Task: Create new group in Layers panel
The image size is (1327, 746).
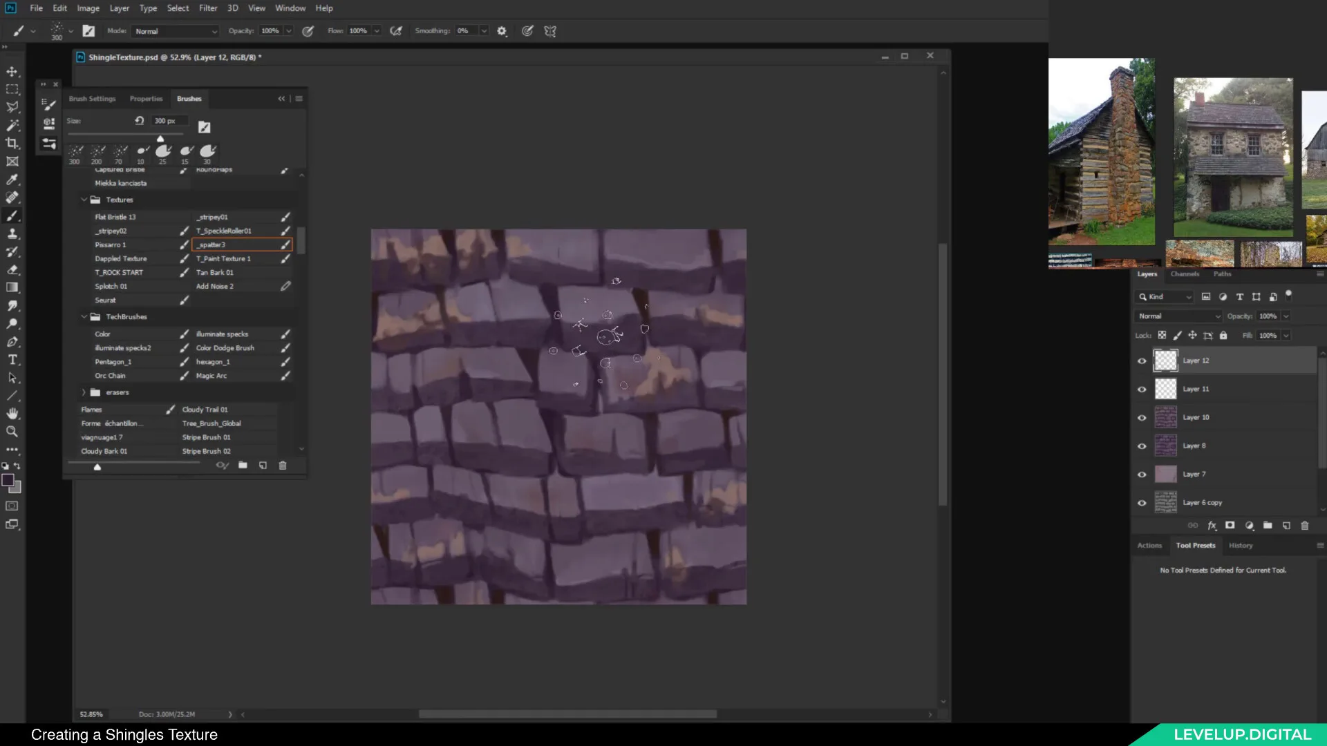Action: click(x=1268, y=526)
